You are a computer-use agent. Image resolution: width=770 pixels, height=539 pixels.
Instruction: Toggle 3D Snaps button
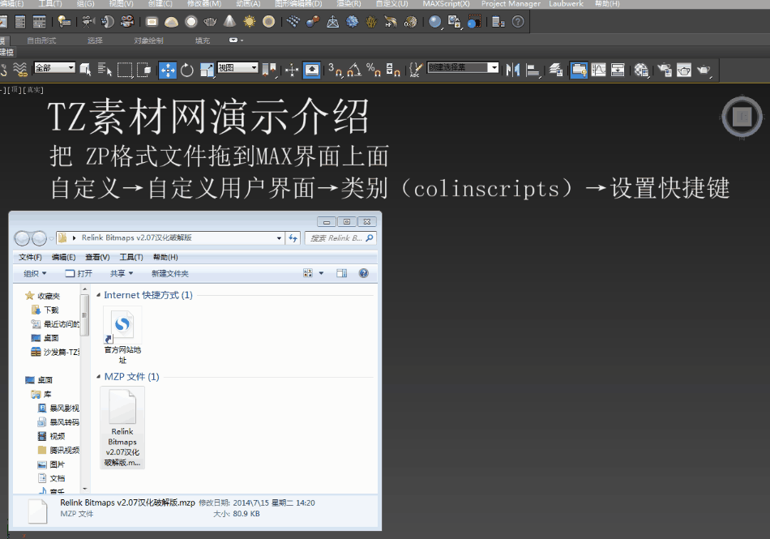[336, 71]
